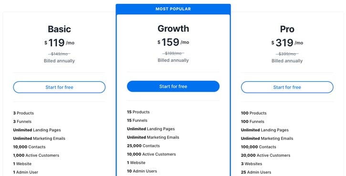The height and width of the screenshot is (176, 346).
Task: Click the 10,000 Active Customers line
Action: click(151, 154)
